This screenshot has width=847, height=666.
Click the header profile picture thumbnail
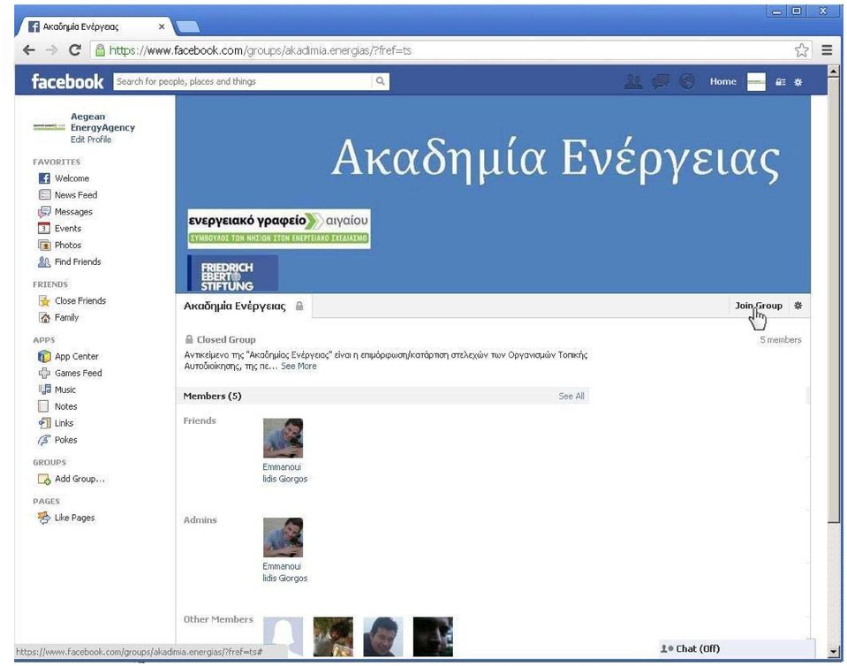[756, 82]
